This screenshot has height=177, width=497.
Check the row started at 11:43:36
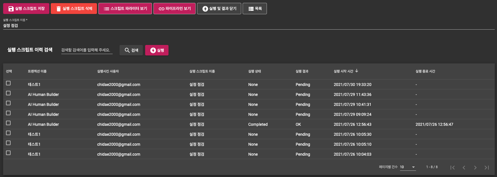pos(8,93)
